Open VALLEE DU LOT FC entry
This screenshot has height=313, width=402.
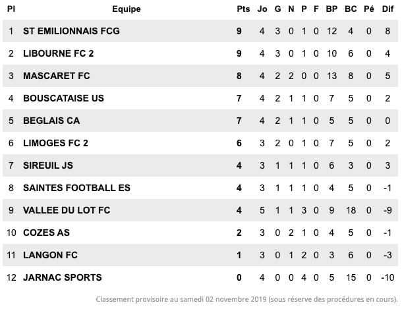(x=67, y=210)
